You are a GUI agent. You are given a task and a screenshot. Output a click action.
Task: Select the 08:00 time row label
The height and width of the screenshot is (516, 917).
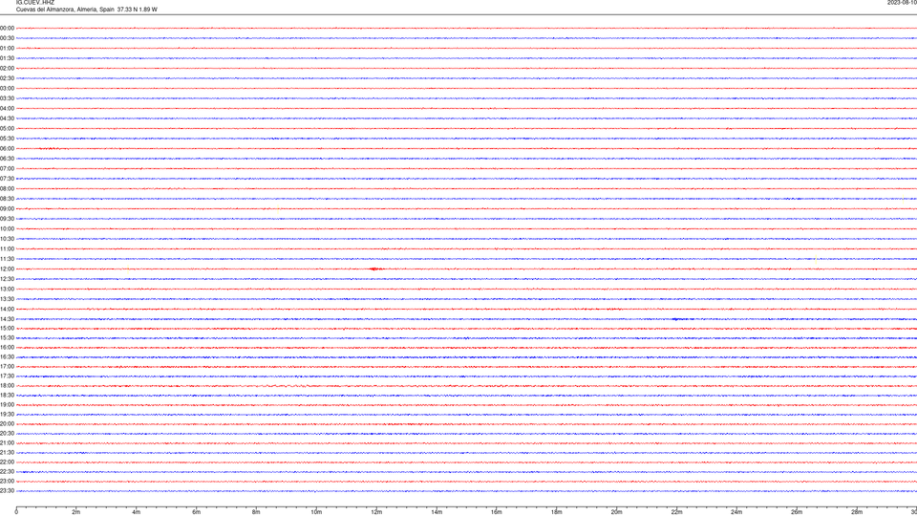tap(7, 188)
